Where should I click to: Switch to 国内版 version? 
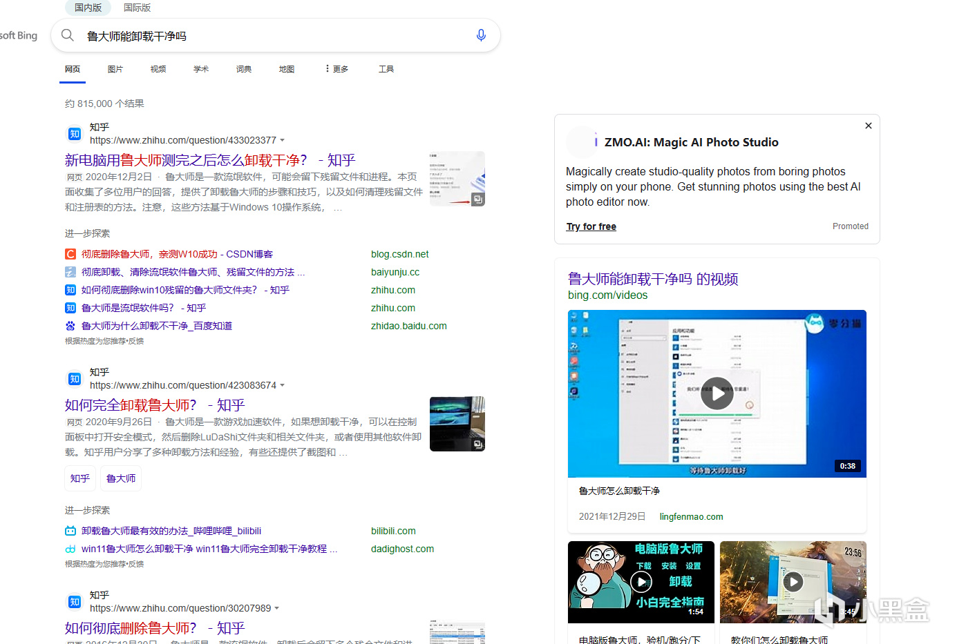click(x=88, y=8)
